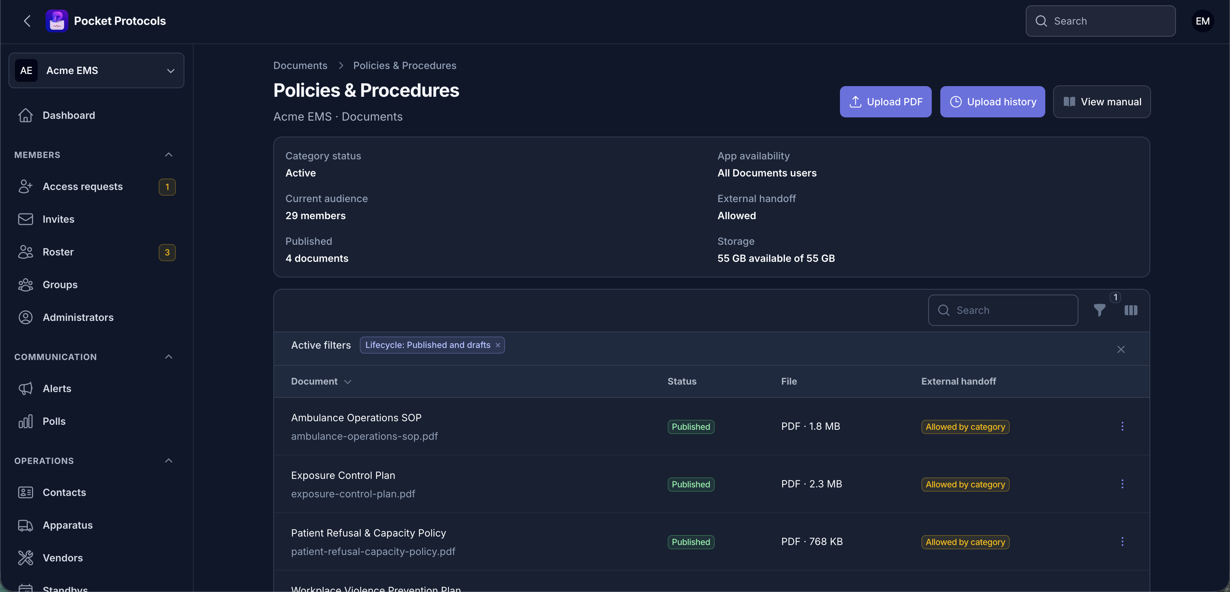The image size is (1230, 592).
Task: Open the column chooser icon
Action: 1131,310
